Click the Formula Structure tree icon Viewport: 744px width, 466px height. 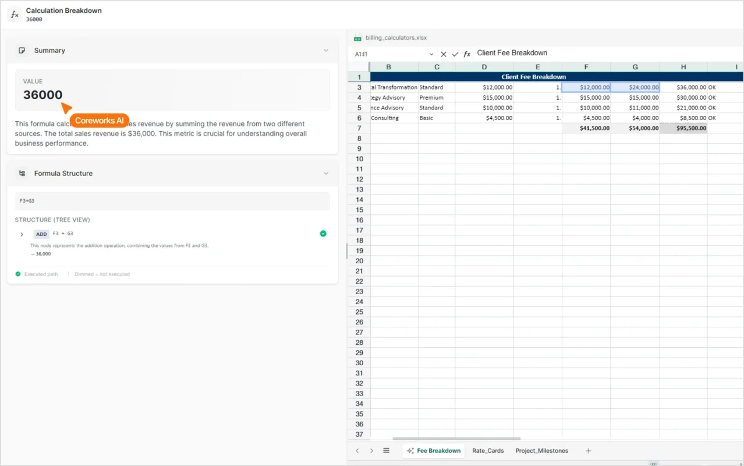(x=22, y=174)
